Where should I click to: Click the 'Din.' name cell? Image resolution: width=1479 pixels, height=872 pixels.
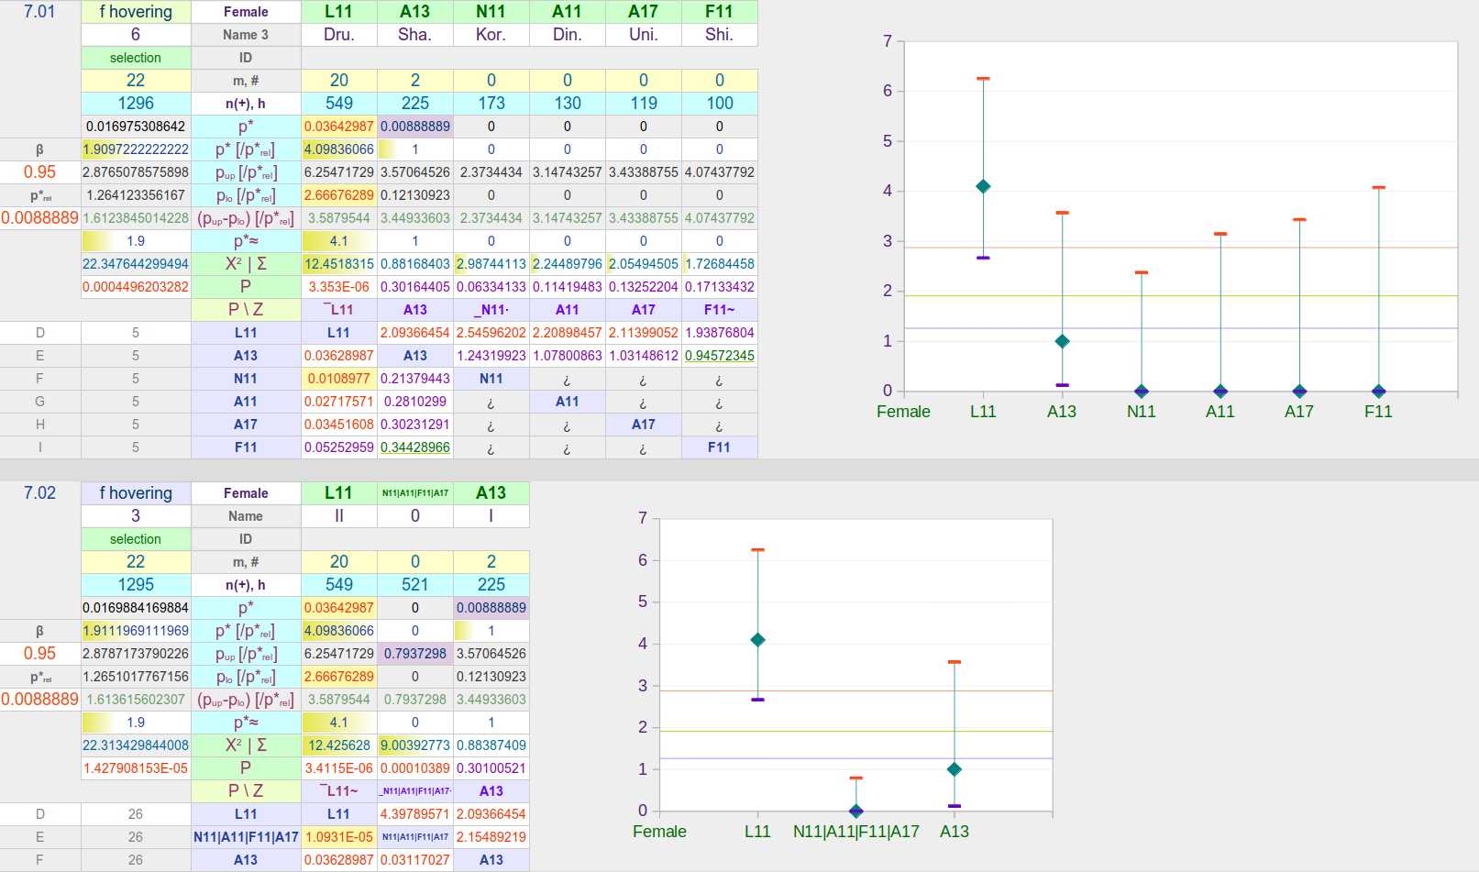click(x=567, y=35)
